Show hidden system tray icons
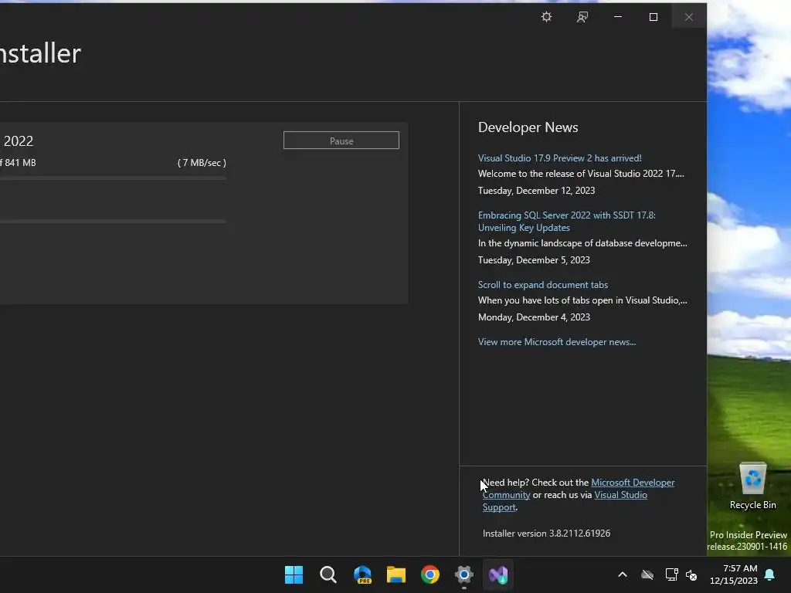This screenshot has height=593, width=791. point(623,574)
